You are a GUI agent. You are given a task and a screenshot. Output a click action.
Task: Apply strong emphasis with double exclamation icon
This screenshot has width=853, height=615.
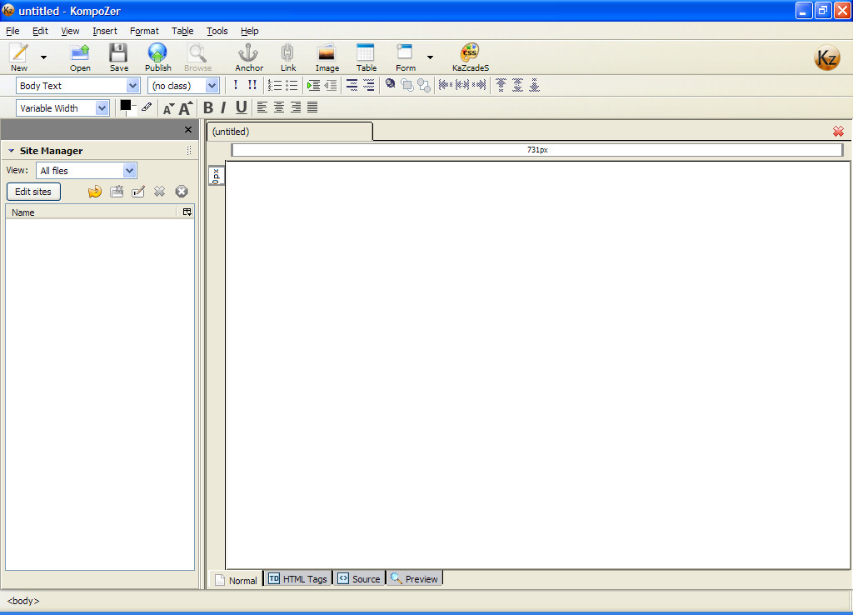pos(252,85)
